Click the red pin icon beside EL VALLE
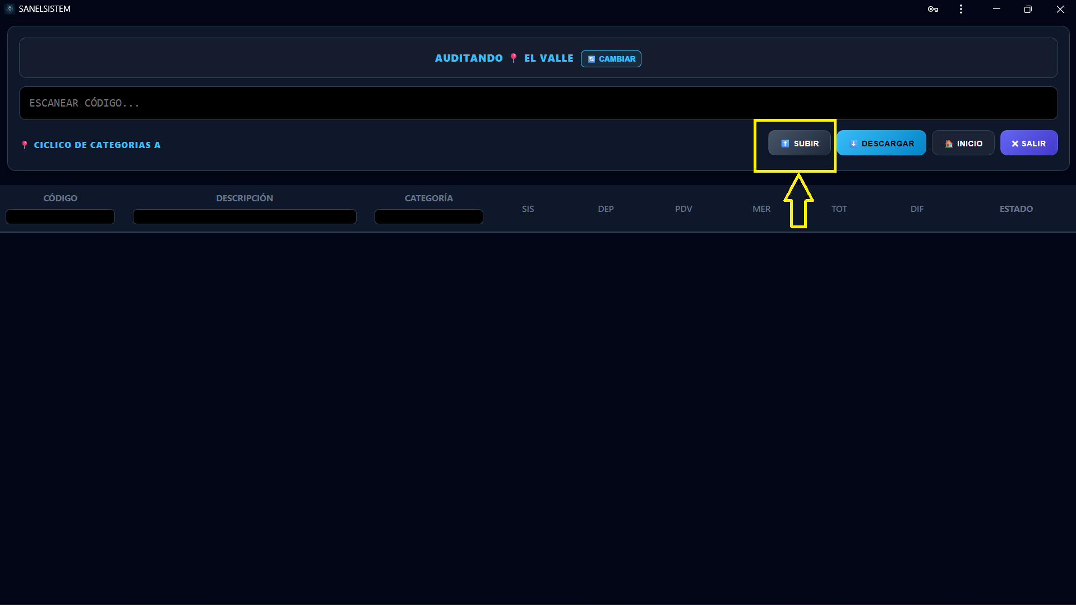The image size is (1076, 605). 514,58
